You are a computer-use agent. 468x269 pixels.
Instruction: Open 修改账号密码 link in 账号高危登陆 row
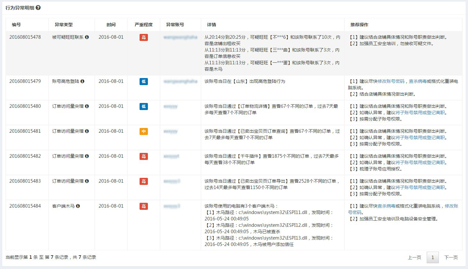[x=391, y=81]
